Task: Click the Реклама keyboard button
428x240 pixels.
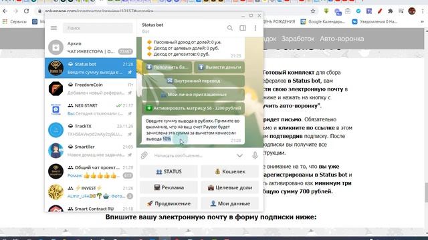Action: (169, 187)
